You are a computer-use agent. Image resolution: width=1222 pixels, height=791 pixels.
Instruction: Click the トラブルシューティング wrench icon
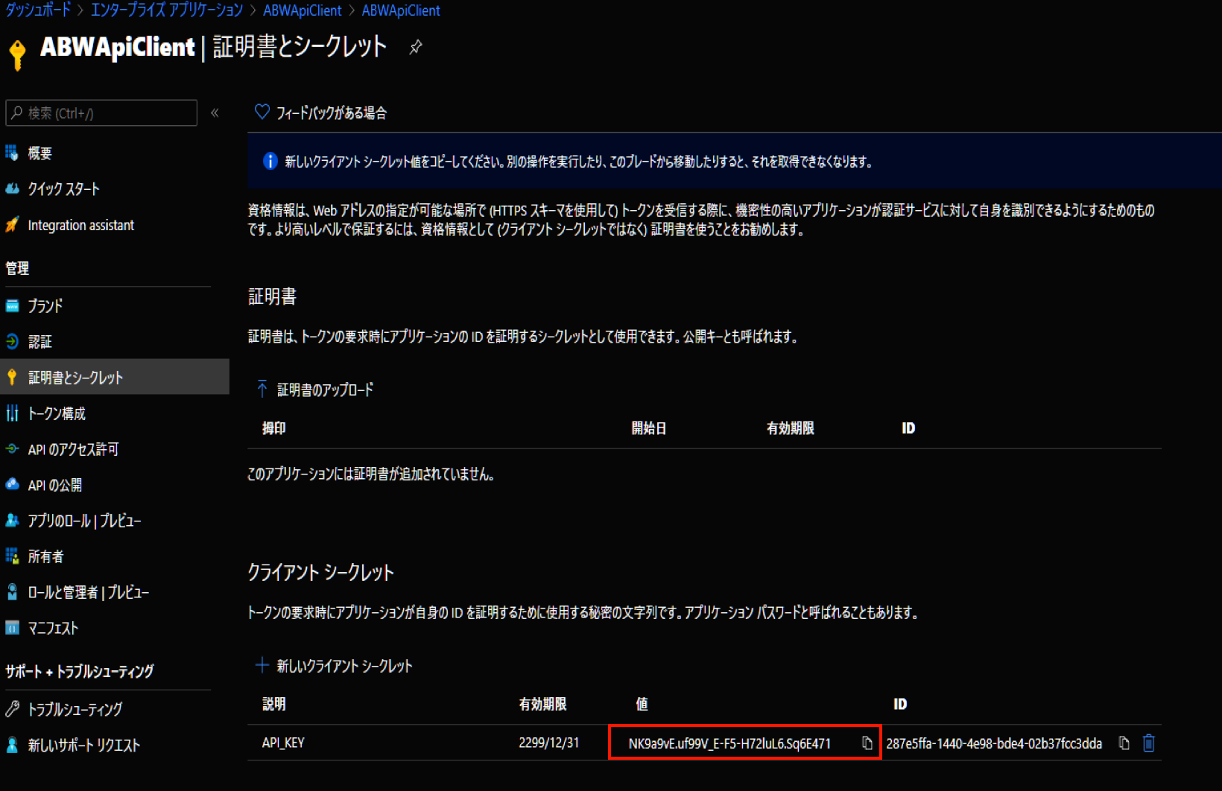point(12,709)
